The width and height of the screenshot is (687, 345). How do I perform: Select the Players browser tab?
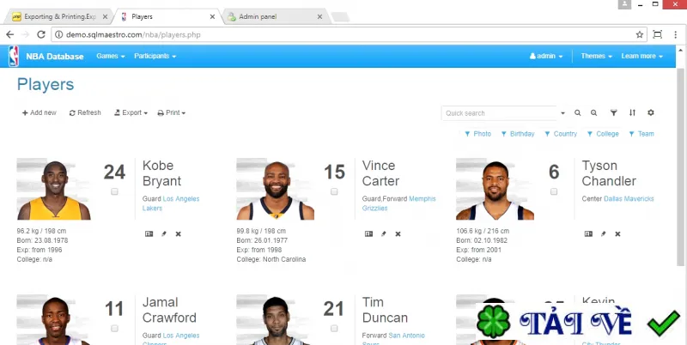(167, 16)
